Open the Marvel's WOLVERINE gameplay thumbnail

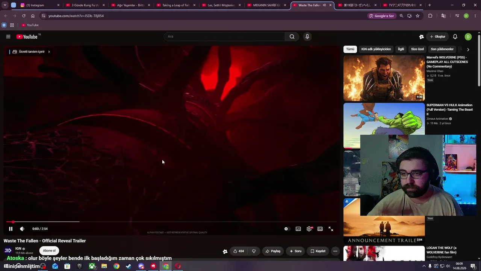point(384,78)
